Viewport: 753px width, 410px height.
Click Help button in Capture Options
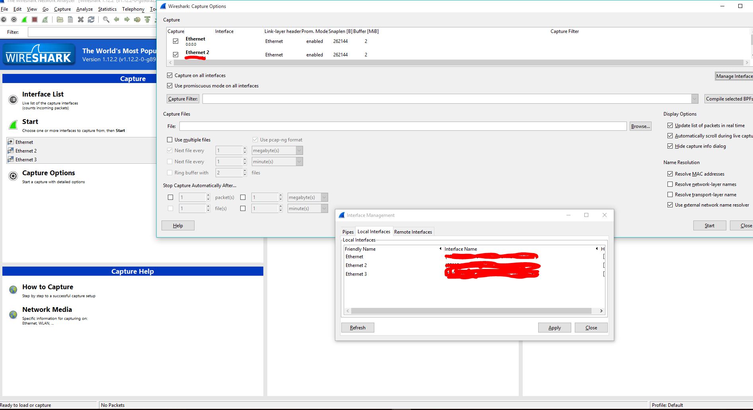click(x=178, y=226)
